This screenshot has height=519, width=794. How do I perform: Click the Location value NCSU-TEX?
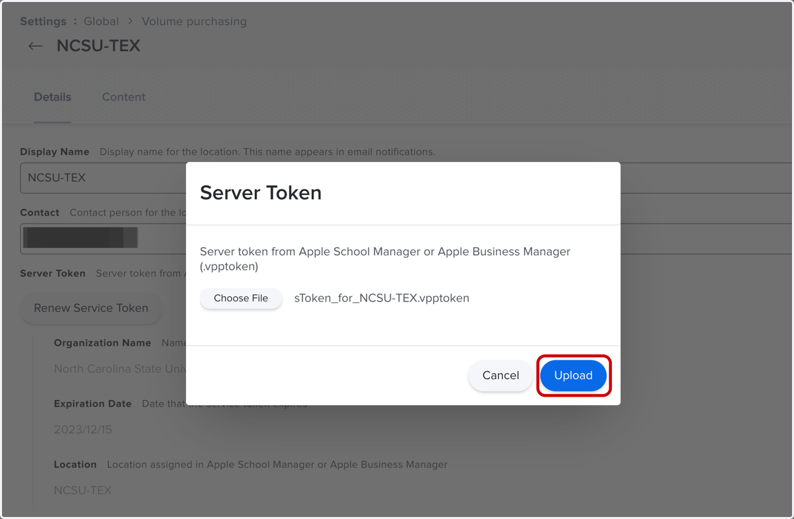(83, 491)
